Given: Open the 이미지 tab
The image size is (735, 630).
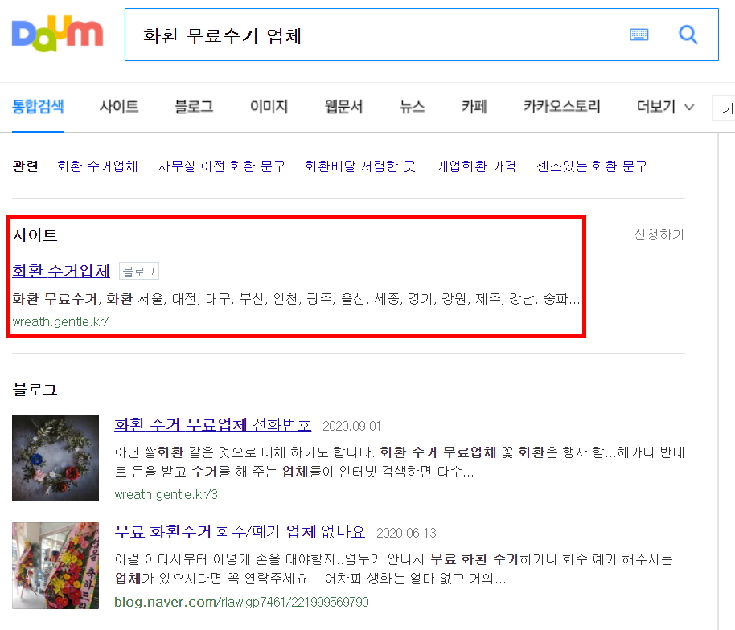Looking at the screenshot, I should coord(269,107).
